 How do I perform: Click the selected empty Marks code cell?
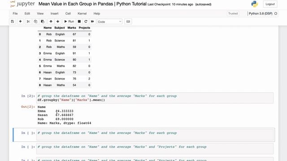point(155,135)
